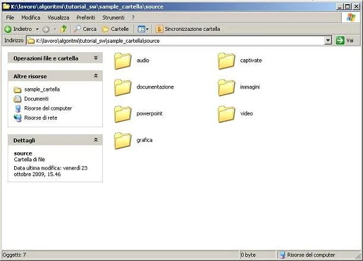Viewport: 363px width, 261px height.
Task: Open the powerpoint folder
Action: (122, 114)
